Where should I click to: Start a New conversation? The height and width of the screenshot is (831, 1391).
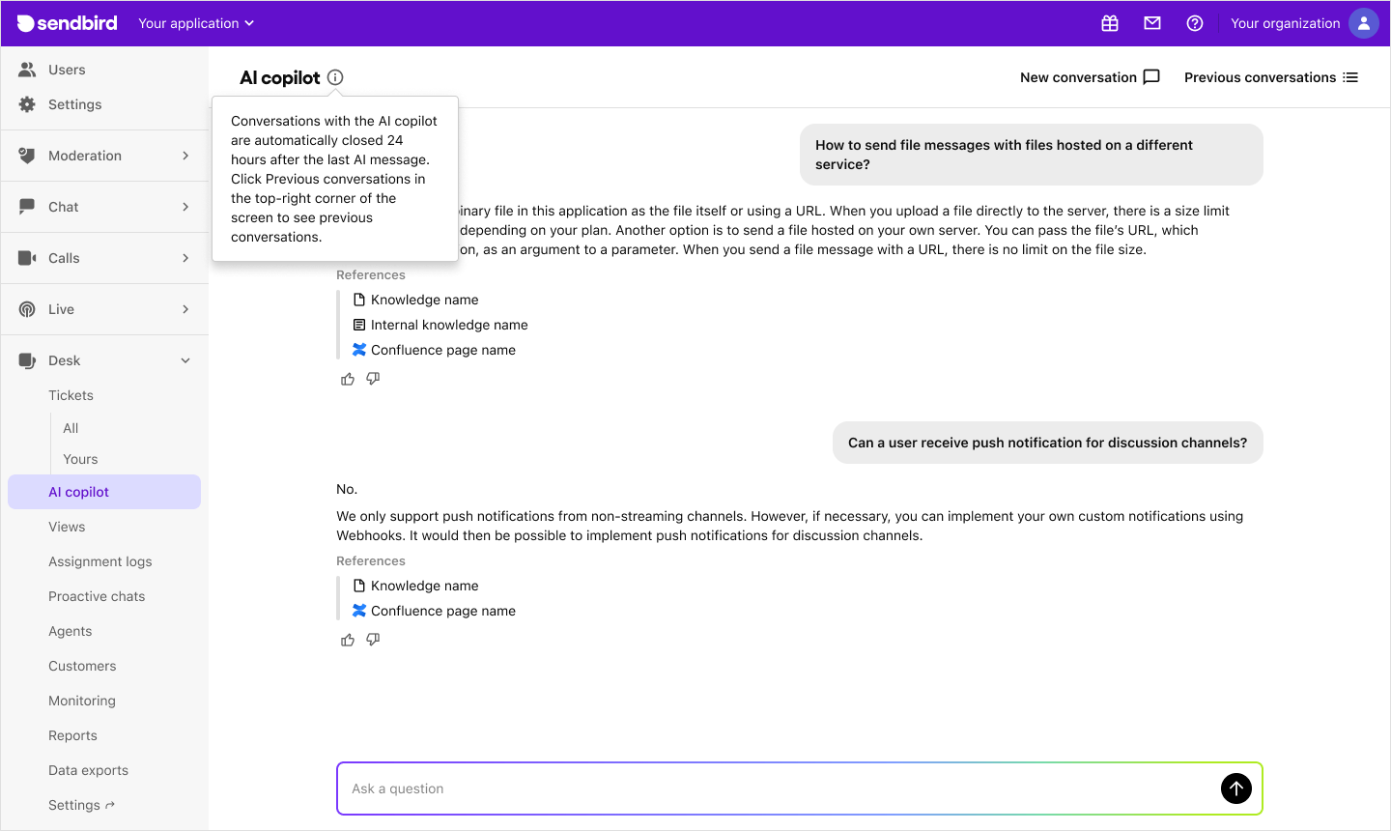pyautogui.click(x=1089, y=77)
